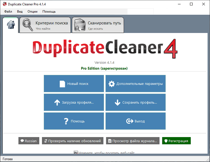Image resolution: width=210 pixels, height=162 pixels.
Task: Click the Version 4.1.4 text
Action: coord(104,63)
